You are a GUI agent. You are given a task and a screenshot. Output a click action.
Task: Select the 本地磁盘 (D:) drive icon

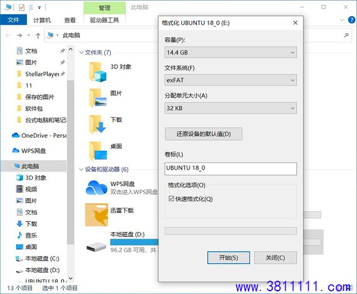click(96, 247)
